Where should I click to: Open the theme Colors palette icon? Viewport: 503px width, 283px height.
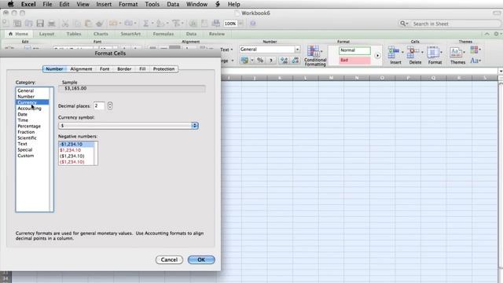[475, 50]
